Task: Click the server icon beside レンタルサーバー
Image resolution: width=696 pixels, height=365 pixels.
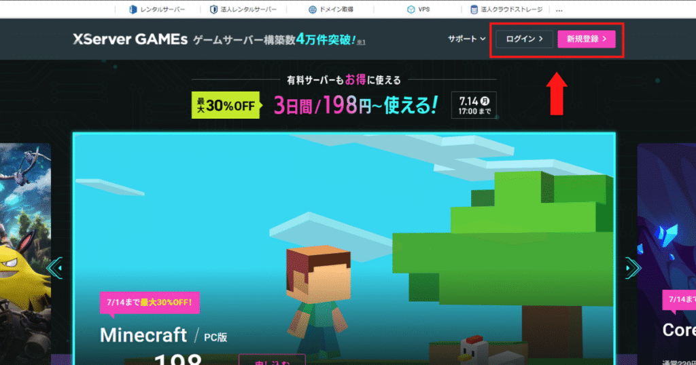Action: coord(133,9)
